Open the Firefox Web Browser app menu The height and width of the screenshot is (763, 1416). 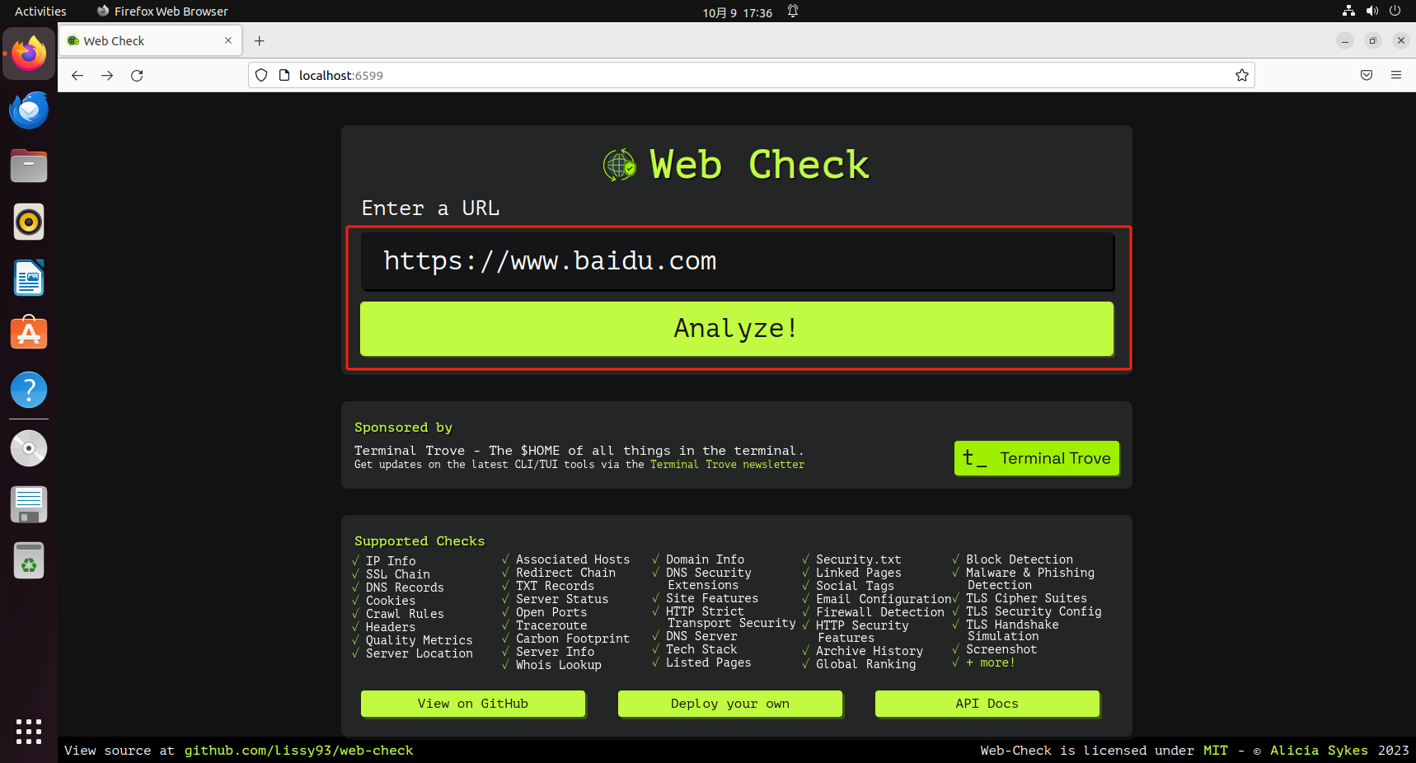tap(162, 12)
